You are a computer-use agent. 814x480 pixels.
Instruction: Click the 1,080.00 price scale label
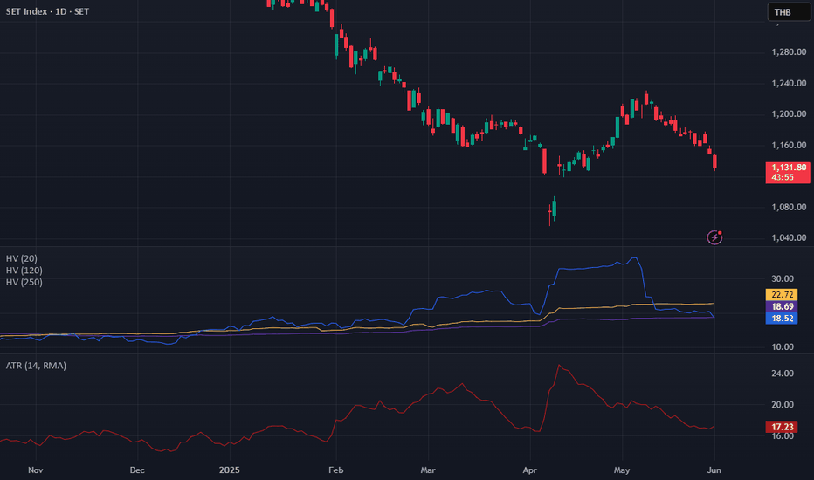(789, 207)
